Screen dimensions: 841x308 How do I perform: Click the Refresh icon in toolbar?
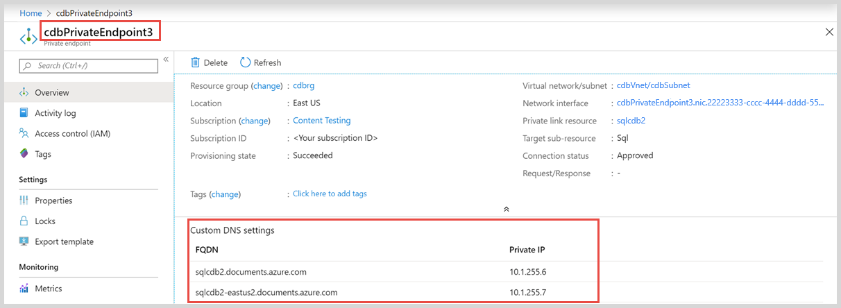click(246, 62)
